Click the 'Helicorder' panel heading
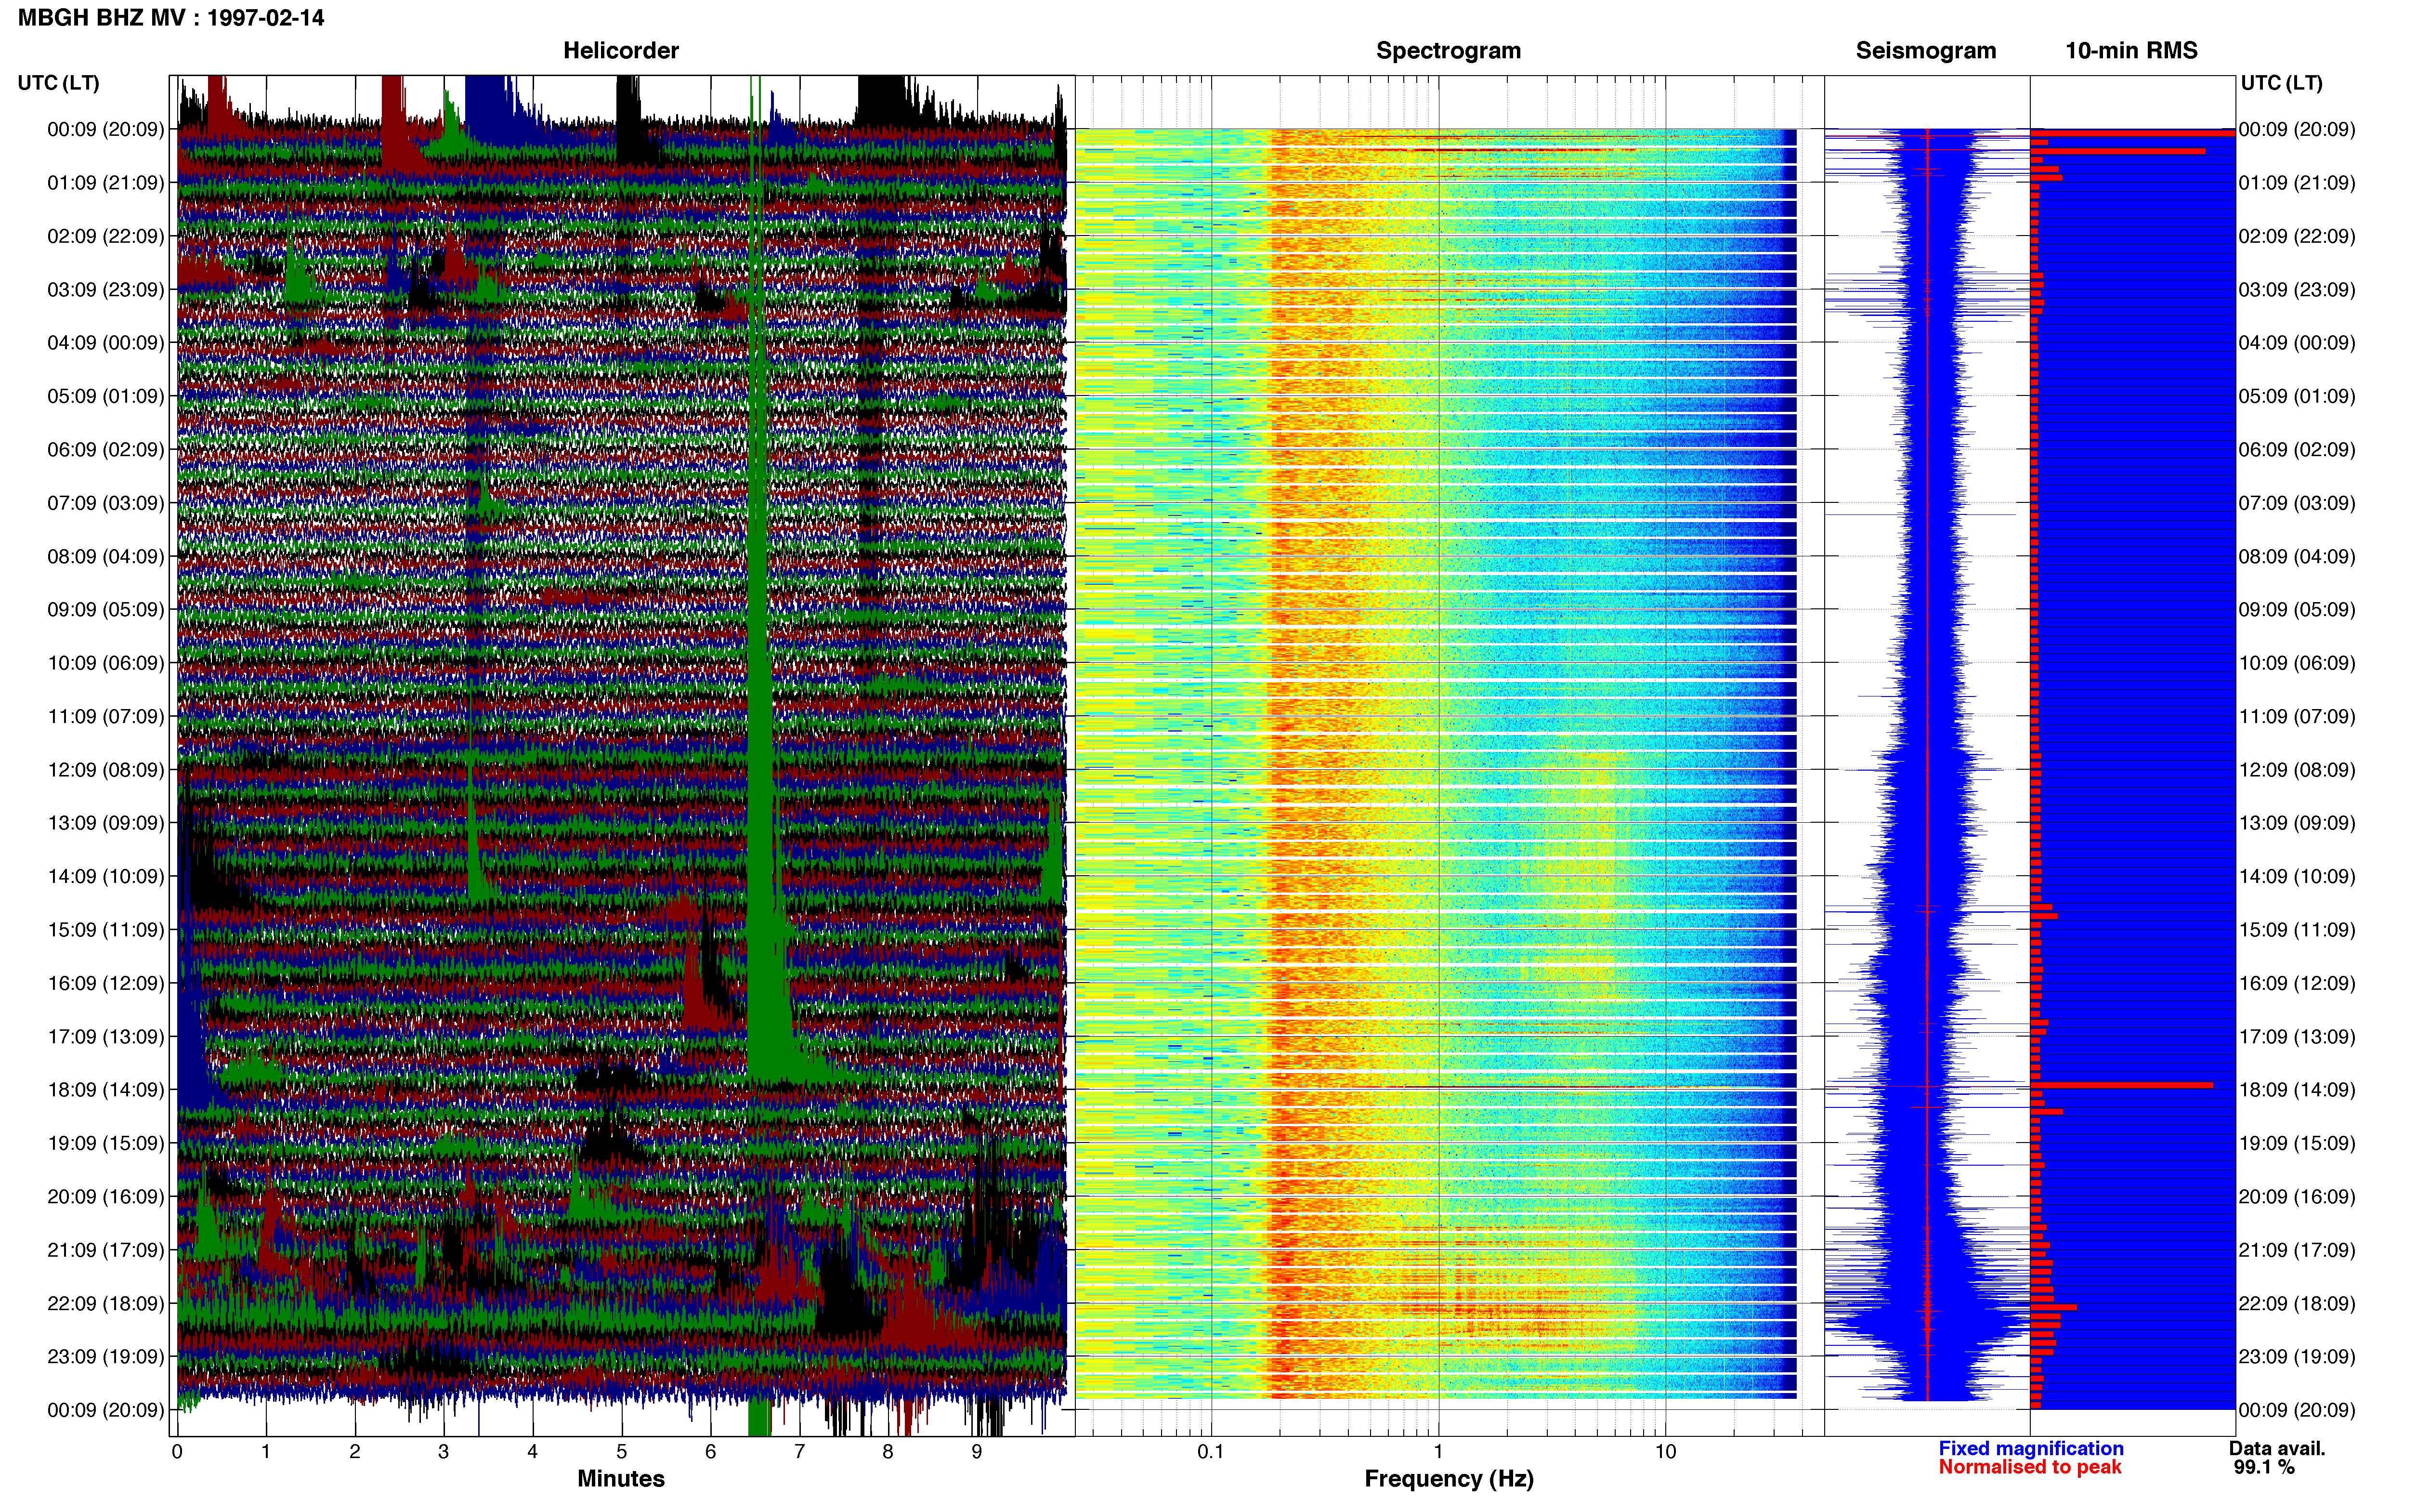Image resolution: width=2417 pixels, height=1512 pixels. tap(621, 50)
